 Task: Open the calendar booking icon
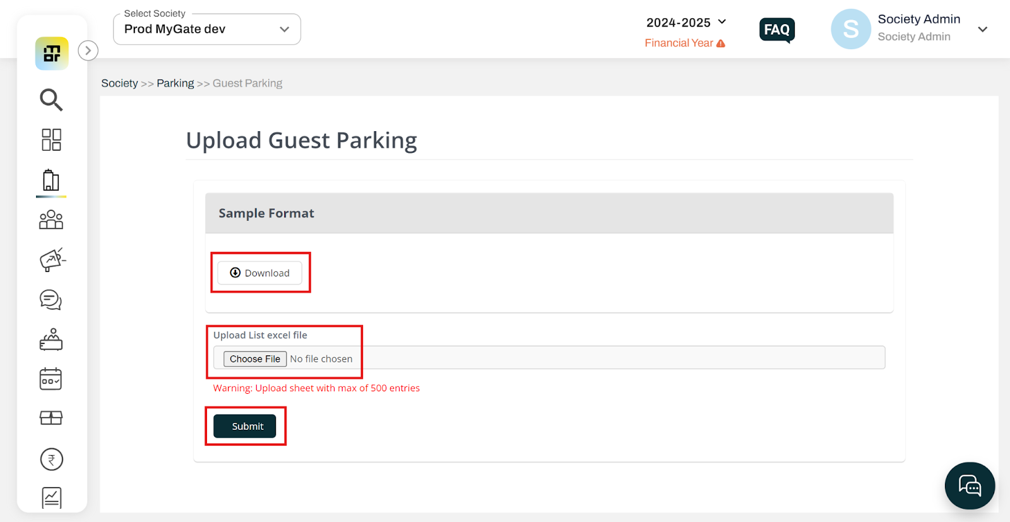pyautogui.click(x=51, y=379)
